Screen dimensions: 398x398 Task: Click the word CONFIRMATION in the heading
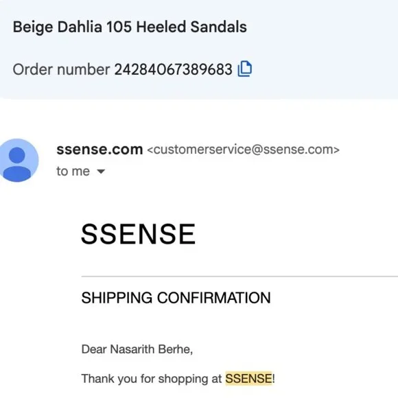[213, 298]
